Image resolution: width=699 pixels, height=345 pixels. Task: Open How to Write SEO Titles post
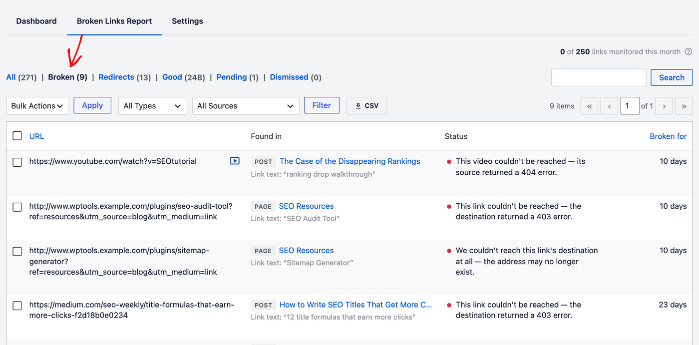point(356,305)
